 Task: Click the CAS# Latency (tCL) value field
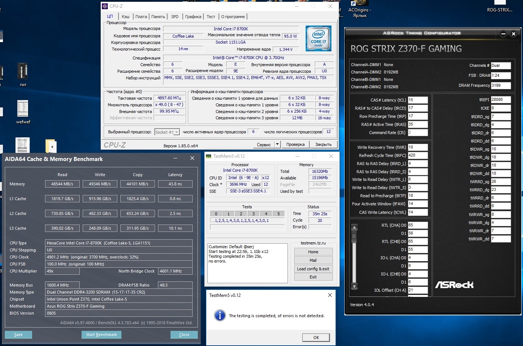418,100
